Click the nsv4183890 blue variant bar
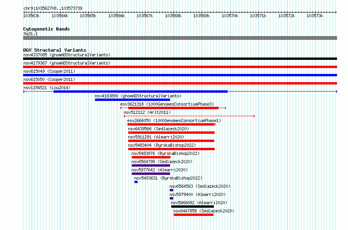 (133, 100)
